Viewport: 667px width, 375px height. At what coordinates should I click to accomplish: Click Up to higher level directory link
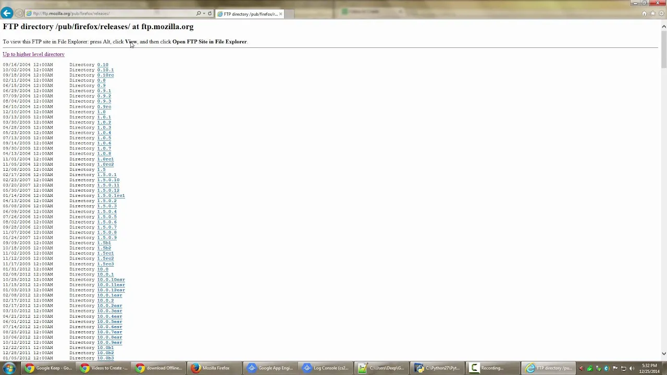33,54
